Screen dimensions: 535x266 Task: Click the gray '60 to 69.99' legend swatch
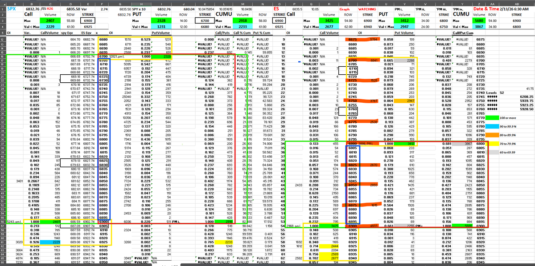click(x=492, y=152)
